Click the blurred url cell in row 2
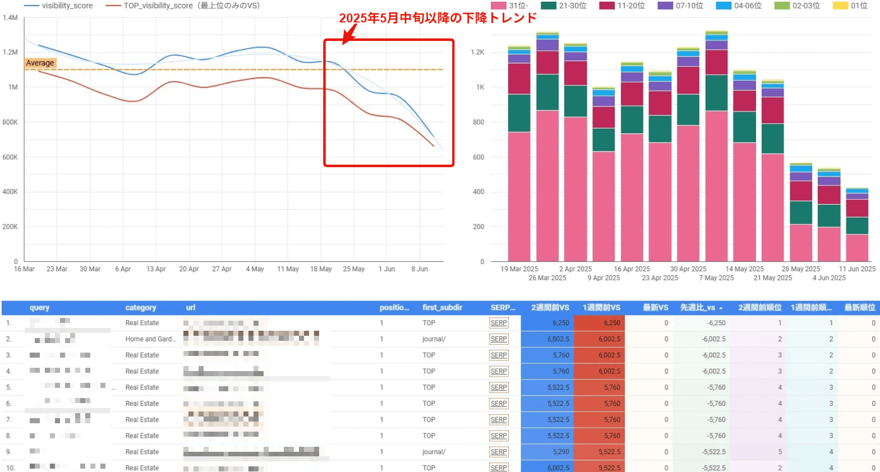 coord(251,337)
